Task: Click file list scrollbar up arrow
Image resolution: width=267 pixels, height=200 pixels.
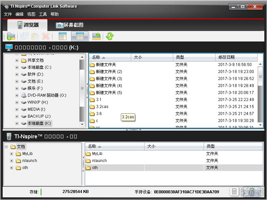Action: (x=260, y=64)
